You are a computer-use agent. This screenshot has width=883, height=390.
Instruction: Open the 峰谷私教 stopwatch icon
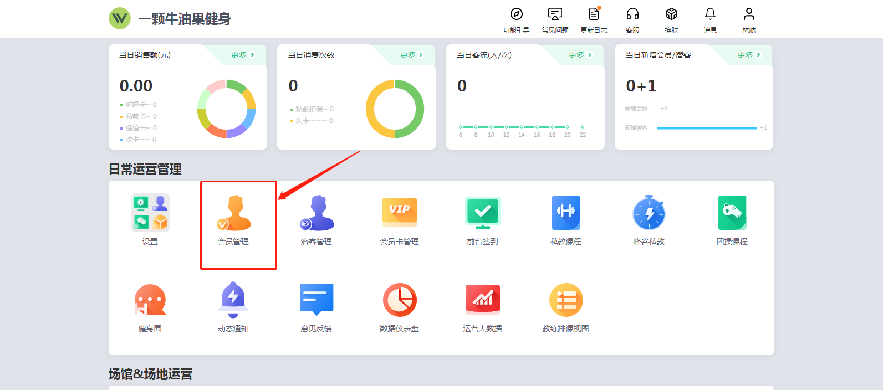tap(649, 213)
